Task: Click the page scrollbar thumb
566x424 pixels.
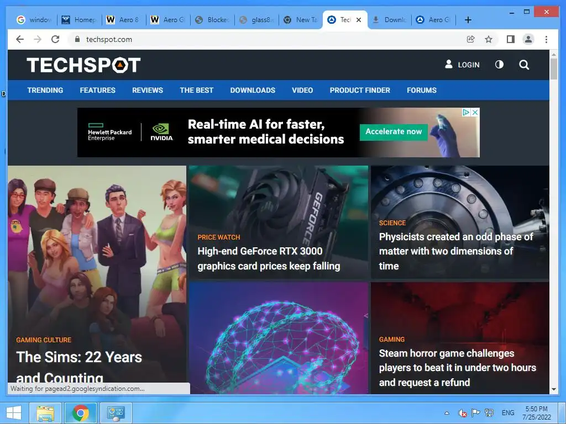Action: coord(554,68)
